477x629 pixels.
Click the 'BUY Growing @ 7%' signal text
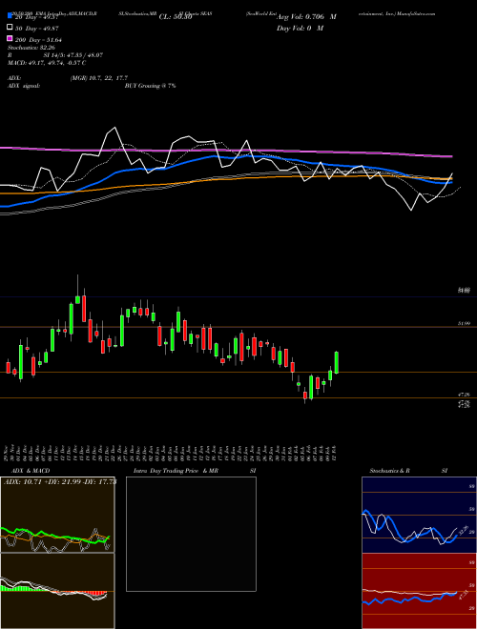[150, 86]
